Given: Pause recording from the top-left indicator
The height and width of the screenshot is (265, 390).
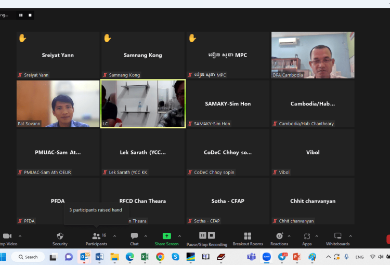Looking at the screenshot, I should coord(21,15).
